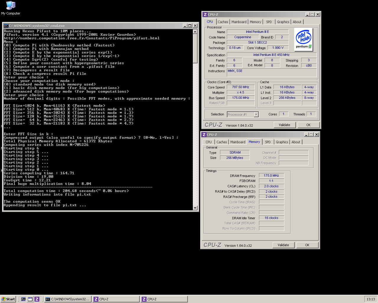The image size is (378, 303).
Task: Click the DRAM Frequency value 175.0 MHz
Action: click(x=271, y=175)
